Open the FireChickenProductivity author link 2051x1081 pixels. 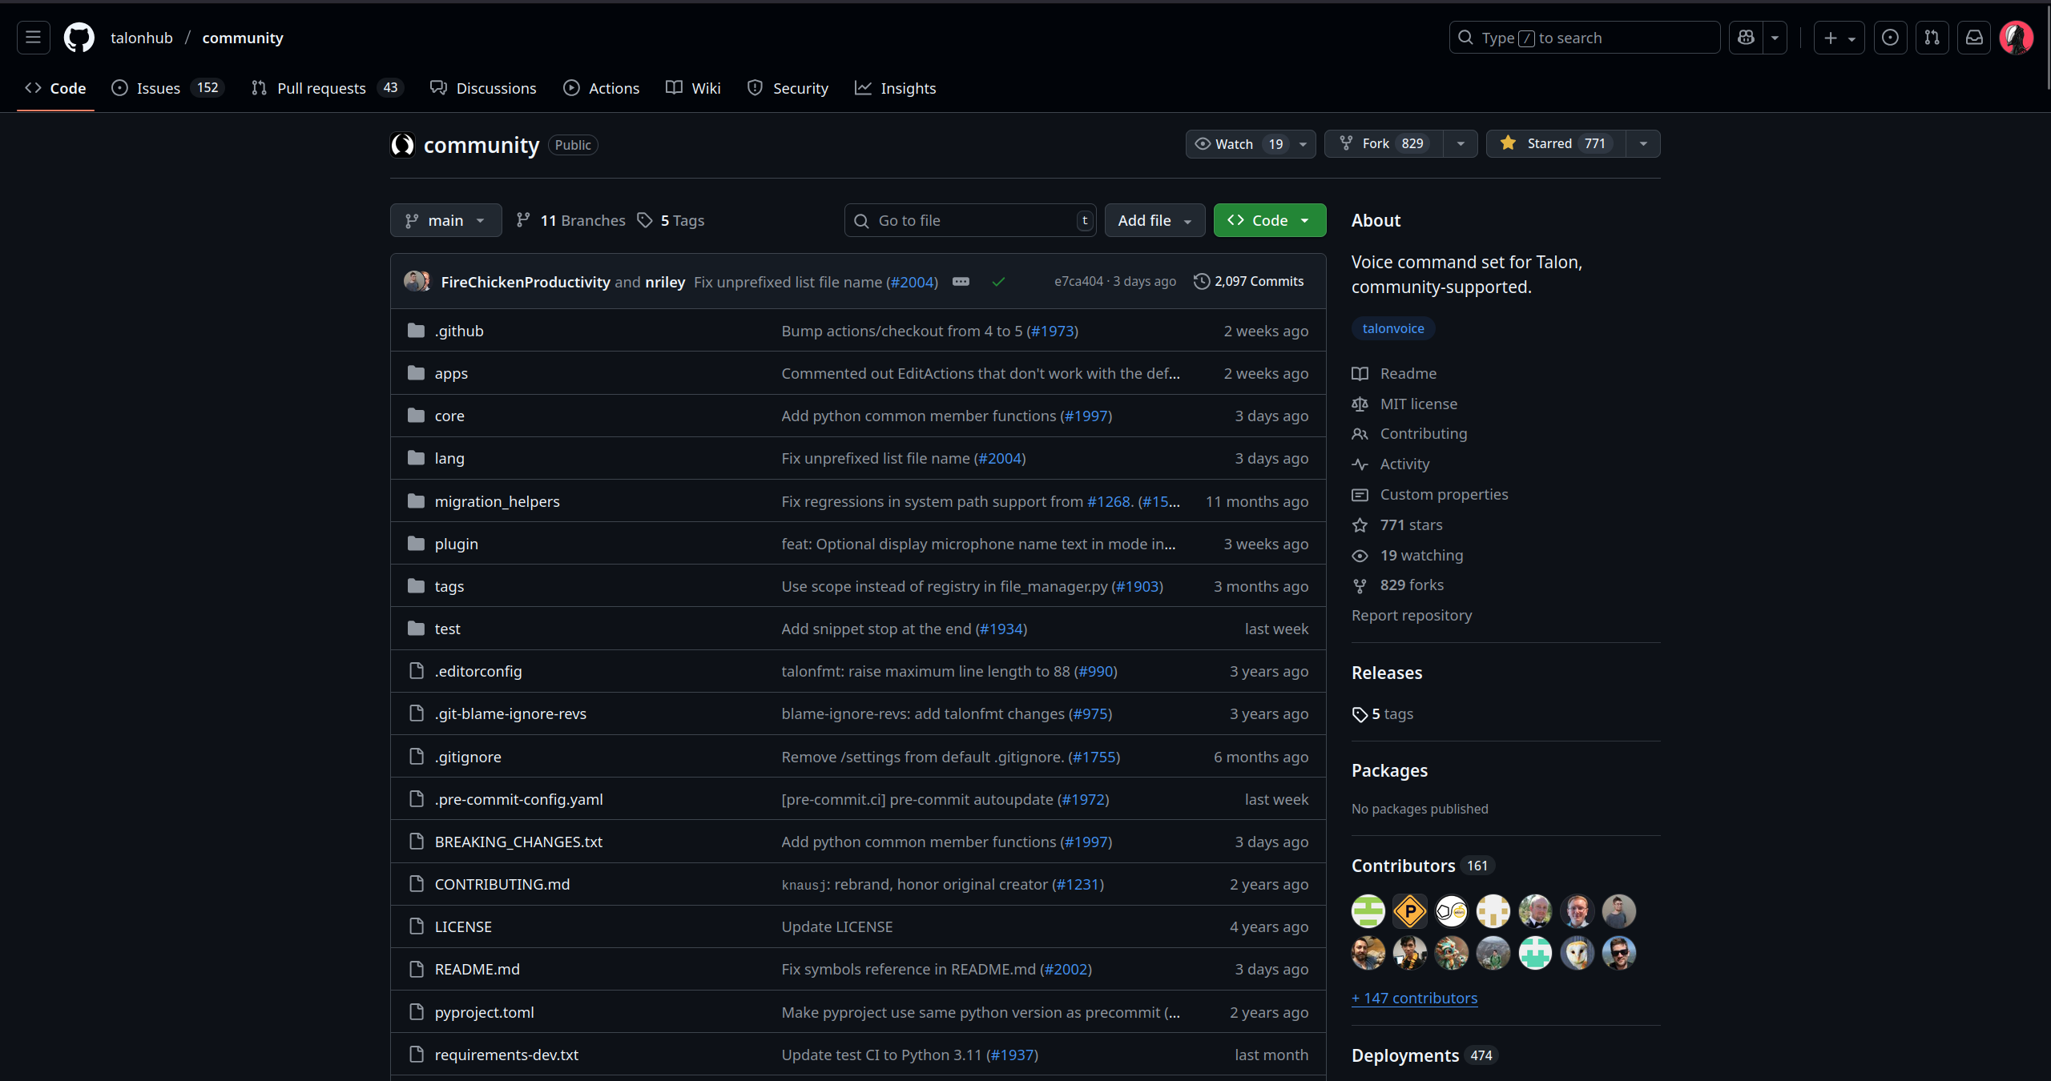[x=526, y=282]
